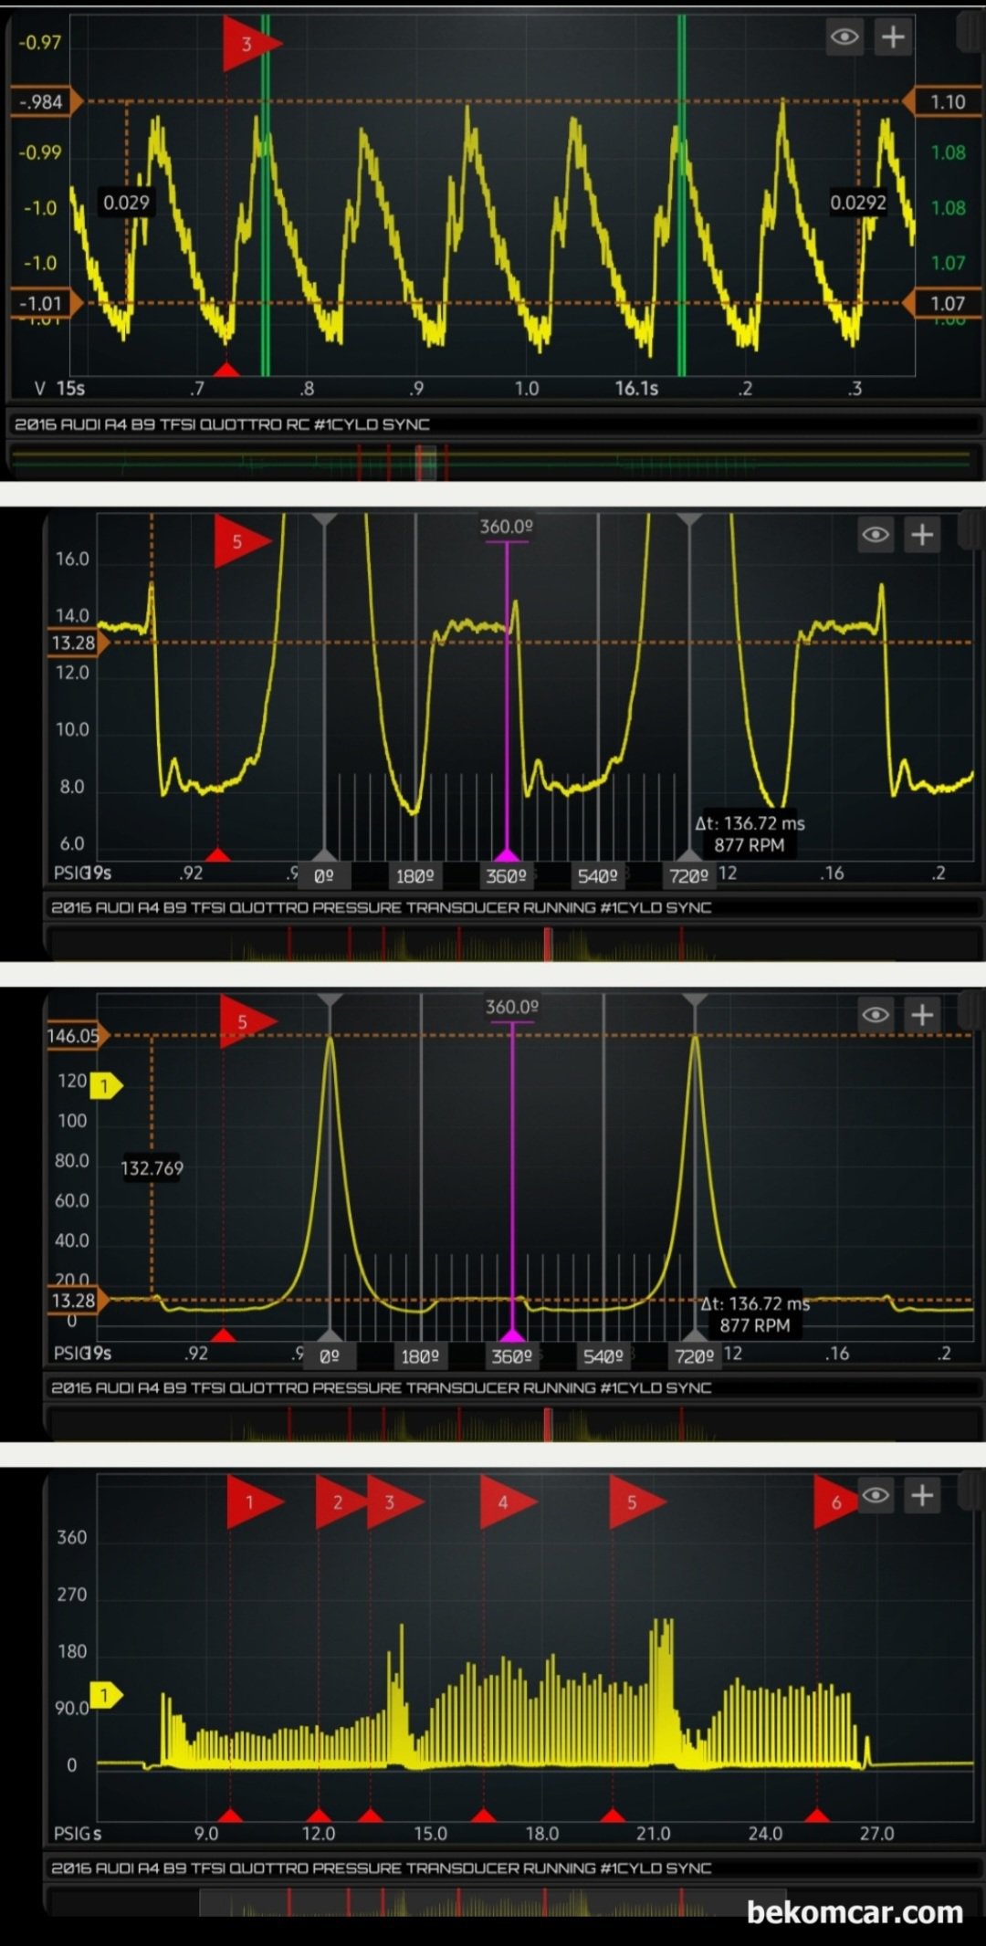Click plus icon in the 146.05 peak panel
The image size is (986, 1946).
922,1015
